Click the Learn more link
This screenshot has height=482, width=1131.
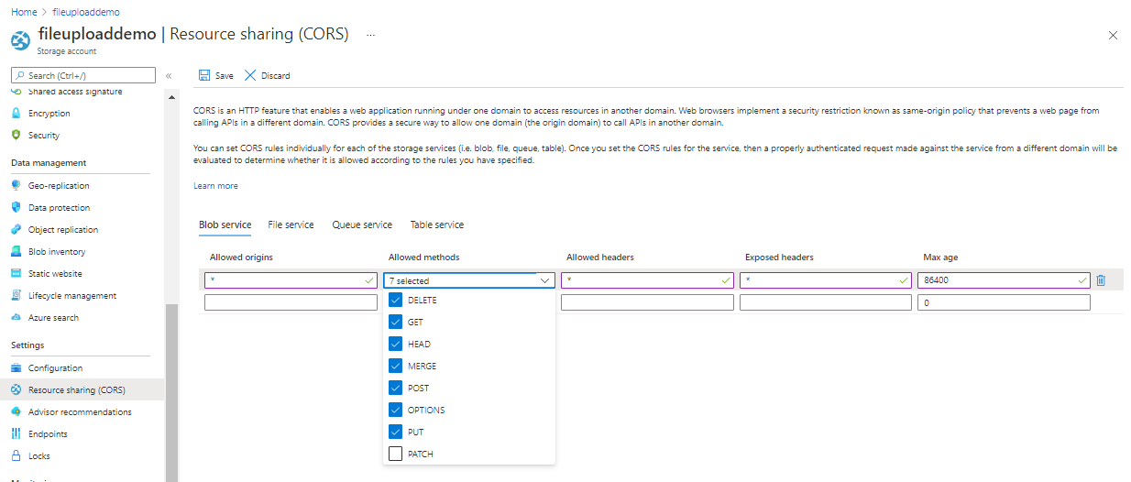tap(215, 186)
